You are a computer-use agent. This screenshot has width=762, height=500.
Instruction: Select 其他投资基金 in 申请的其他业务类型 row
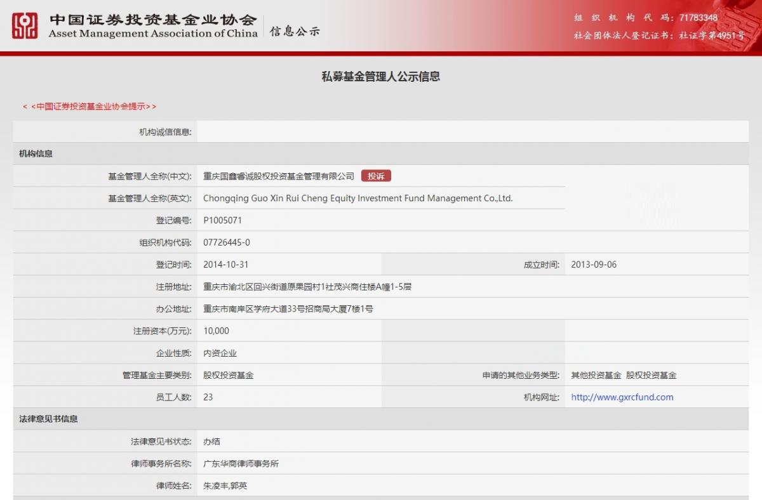pyautogui.click(x=596, y=375)
